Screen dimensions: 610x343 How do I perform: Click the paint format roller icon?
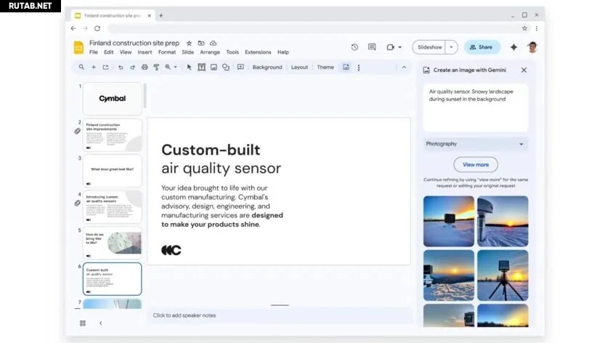(156, 68)
